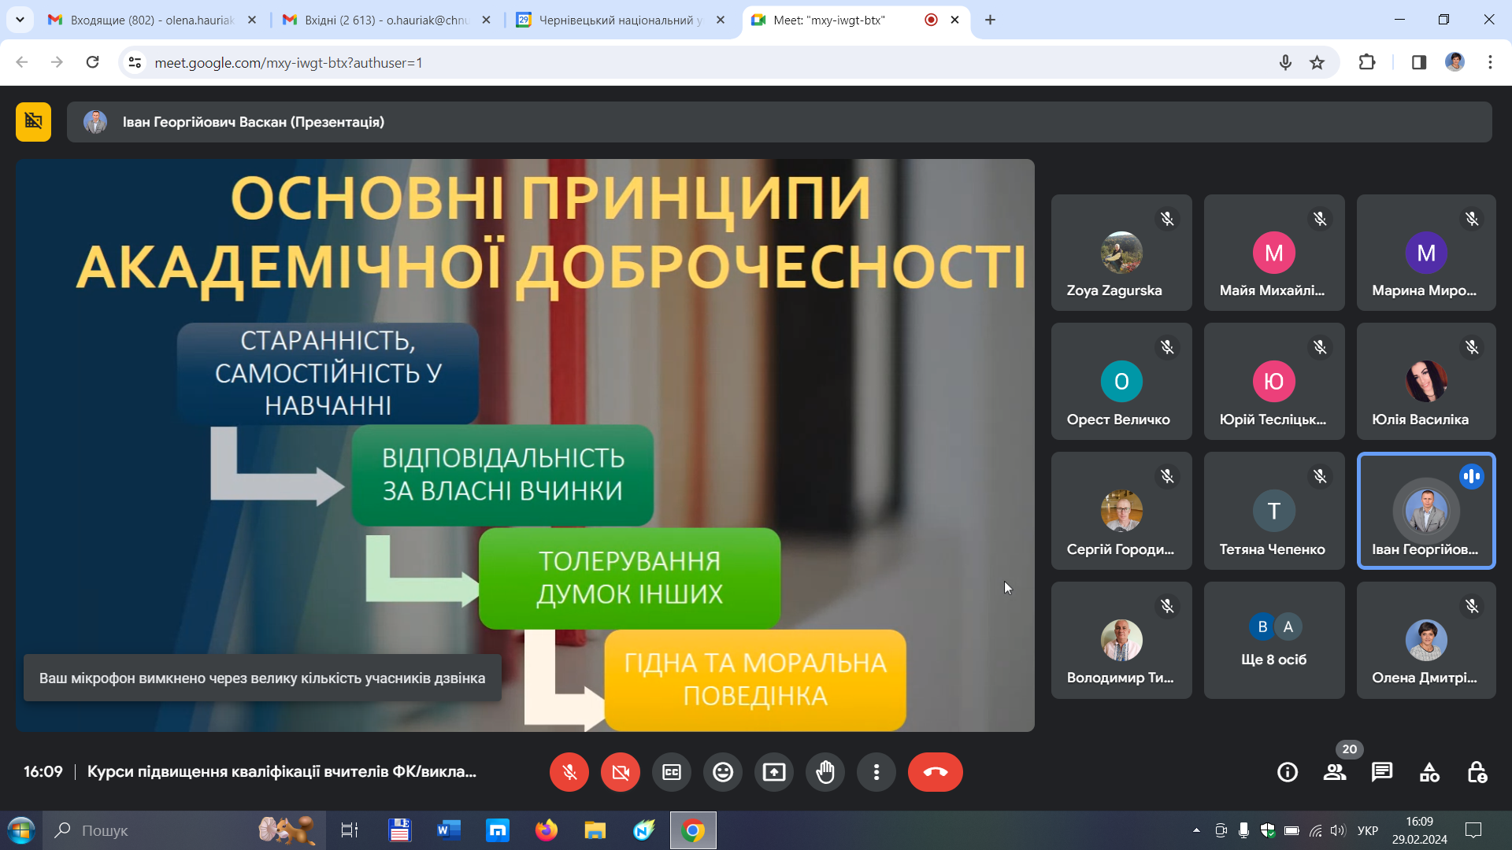Select the Zoya Zagurska participant tile
Screen dimensions: 1512x850
click(x=1121, y=253)
